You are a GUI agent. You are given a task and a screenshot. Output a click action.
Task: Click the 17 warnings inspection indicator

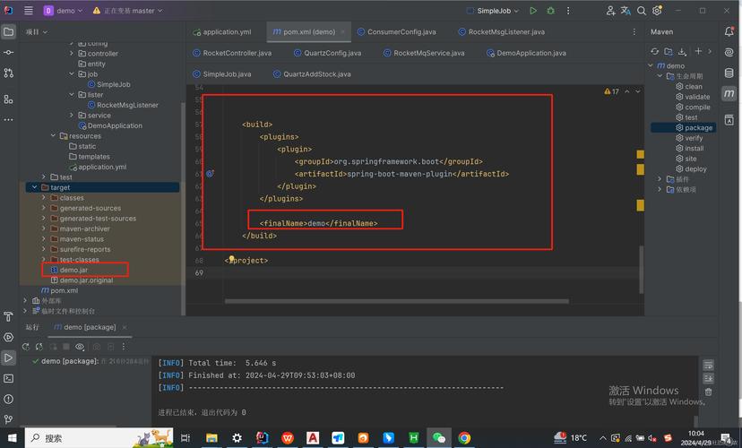[611, 91]
